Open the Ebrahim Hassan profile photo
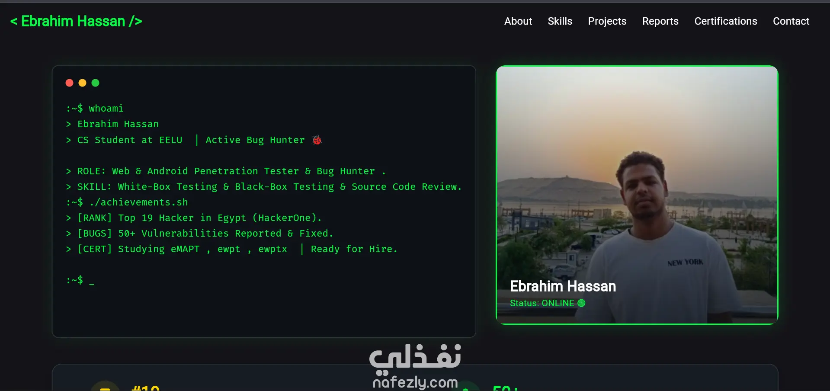Viewport: 830px width, 391px height. click(x=637, y=195)
